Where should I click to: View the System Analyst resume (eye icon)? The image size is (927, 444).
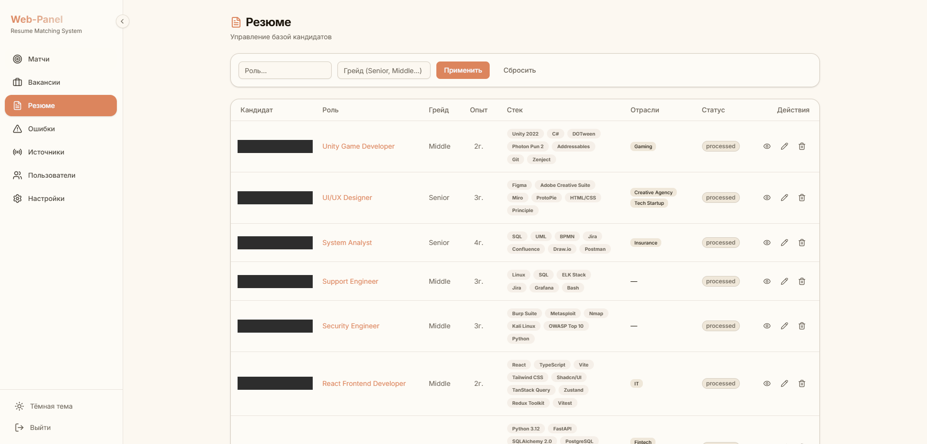pyautogui.click(x=767, y=243)
